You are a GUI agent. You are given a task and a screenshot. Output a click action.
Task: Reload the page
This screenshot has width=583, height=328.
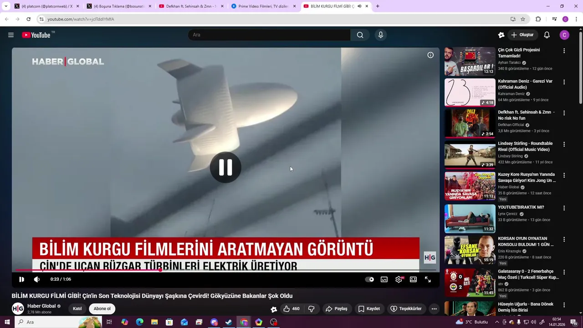coord(29,19)
